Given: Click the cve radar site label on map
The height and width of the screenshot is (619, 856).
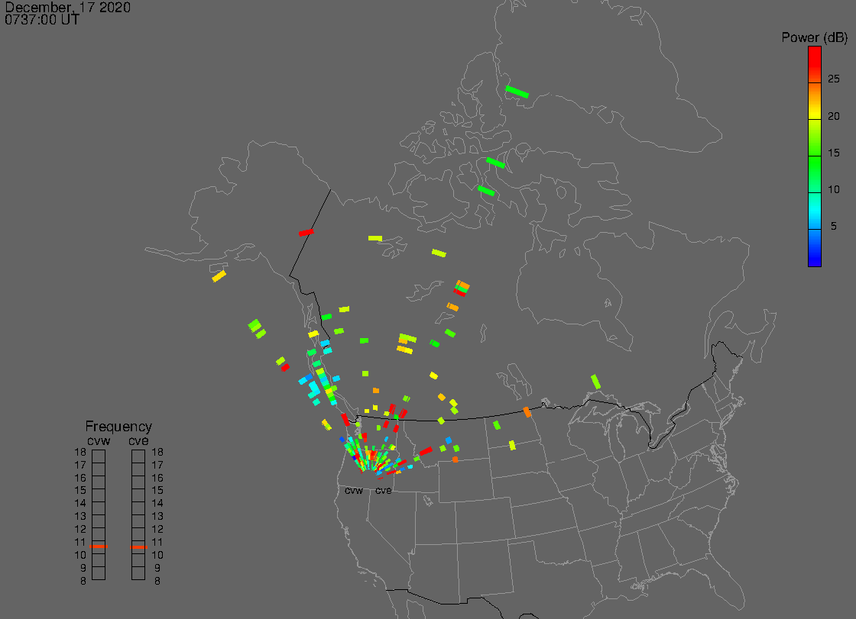Looking at the screenshot, I should [383, 491].
